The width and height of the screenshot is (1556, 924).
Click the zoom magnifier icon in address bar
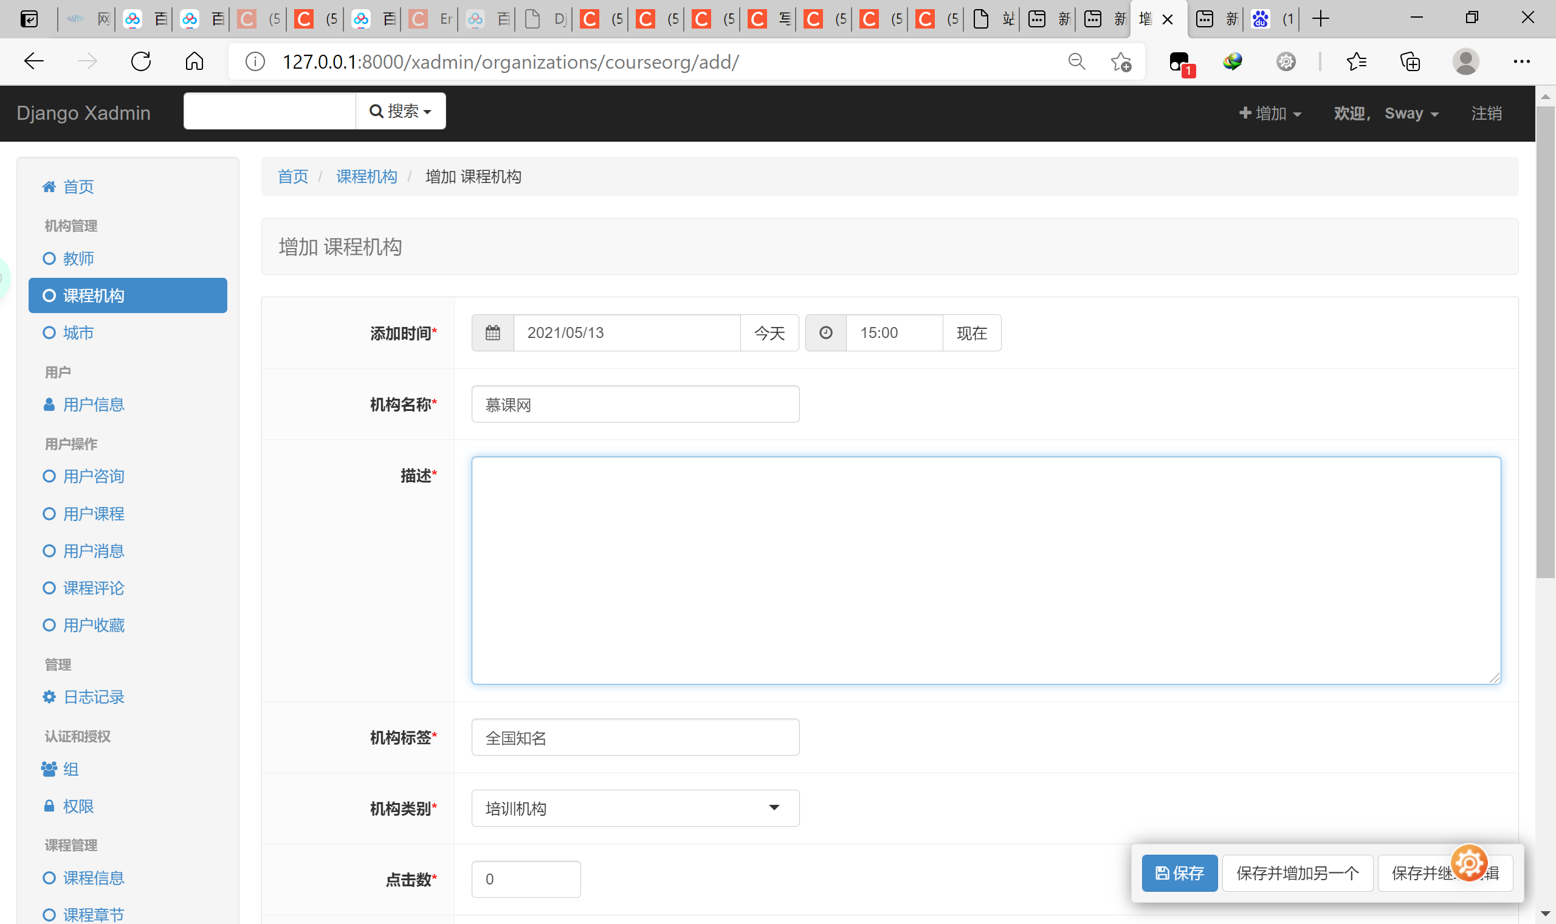coord(1076,61)
